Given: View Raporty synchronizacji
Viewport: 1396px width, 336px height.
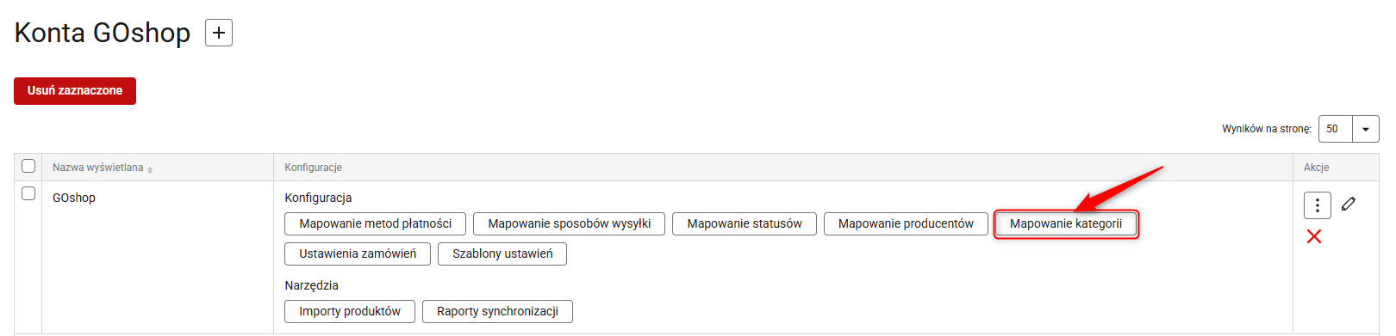Looking at the screenshot, I should click(x=497, y=311).
